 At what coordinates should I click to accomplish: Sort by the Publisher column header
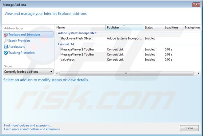tap(124, 27)
